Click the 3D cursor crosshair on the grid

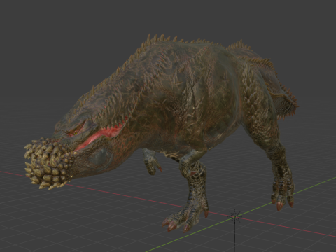pos(234,218)
